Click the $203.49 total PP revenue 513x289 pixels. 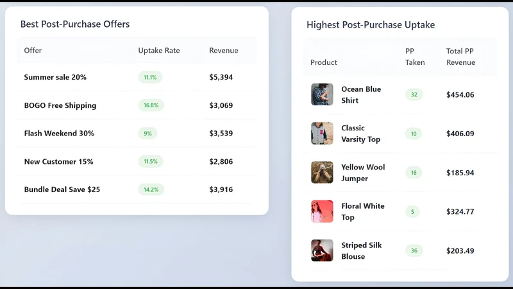[460, 250]
